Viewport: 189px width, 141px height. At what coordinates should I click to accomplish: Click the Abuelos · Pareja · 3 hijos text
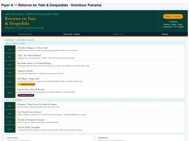pos(173,24)
